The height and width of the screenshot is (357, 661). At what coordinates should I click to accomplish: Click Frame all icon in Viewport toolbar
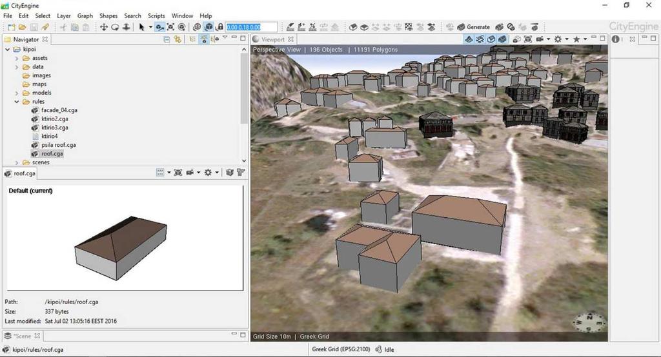528,39
